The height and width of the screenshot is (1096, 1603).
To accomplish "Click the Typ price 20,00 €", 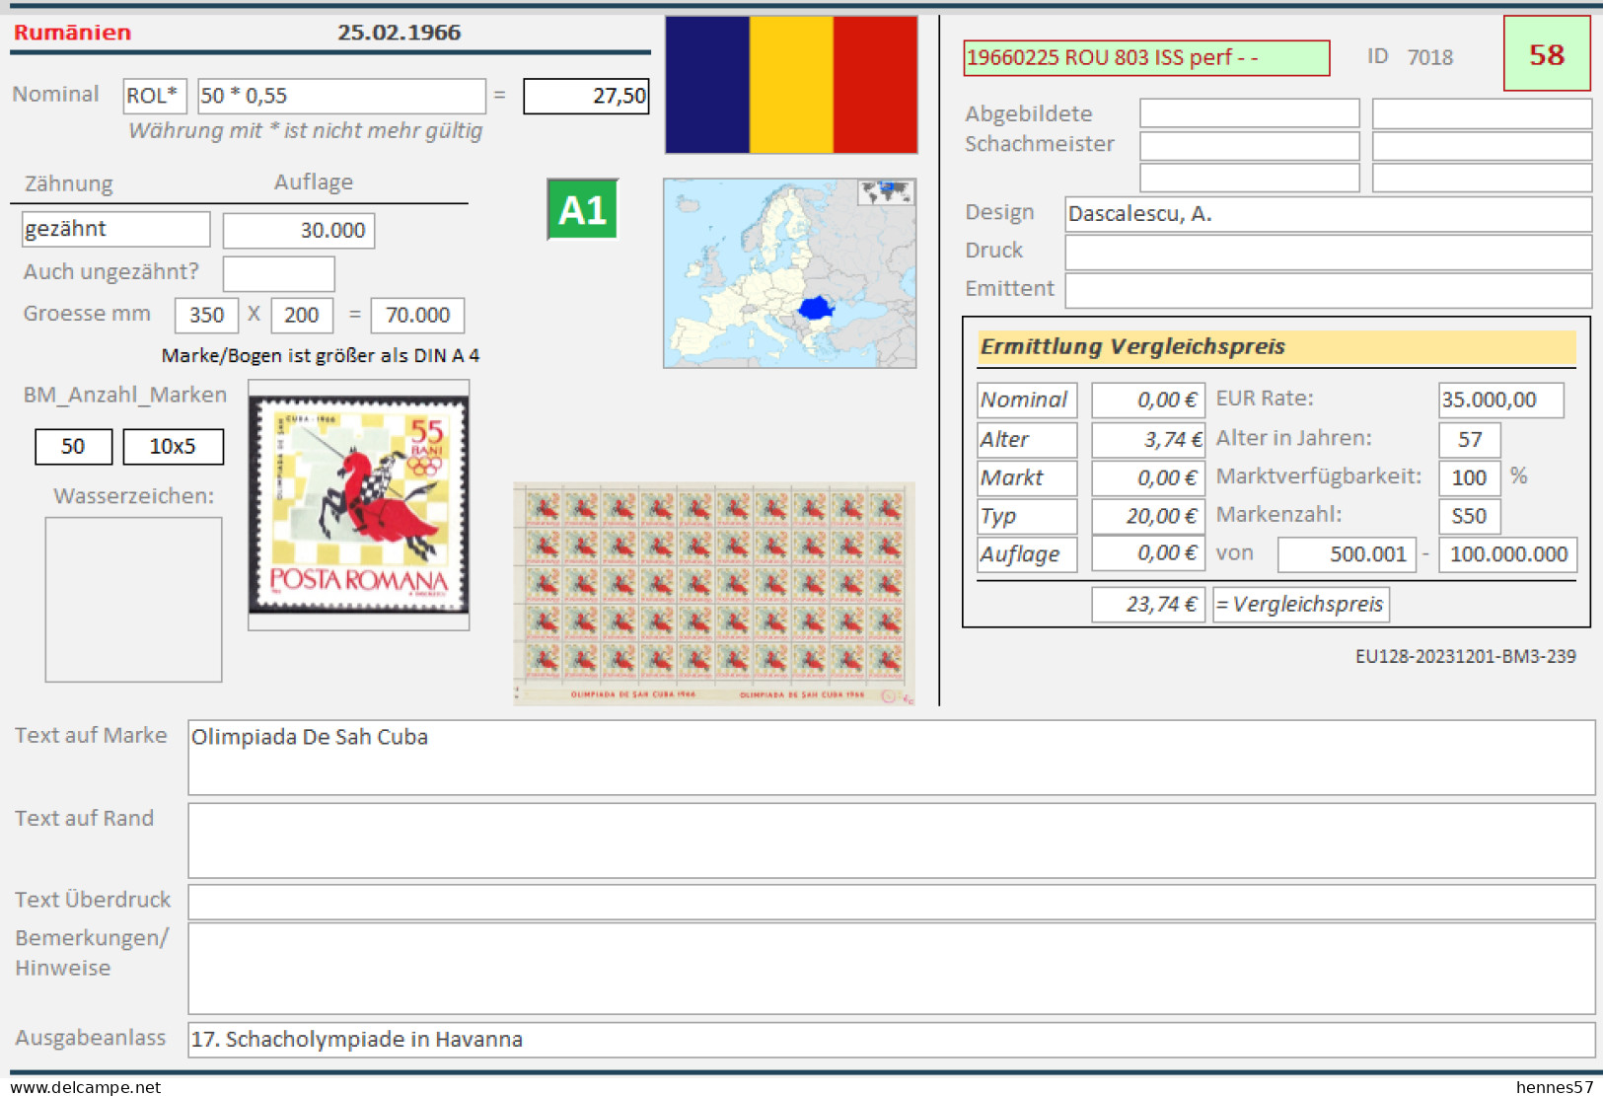I will [1148, 517].
